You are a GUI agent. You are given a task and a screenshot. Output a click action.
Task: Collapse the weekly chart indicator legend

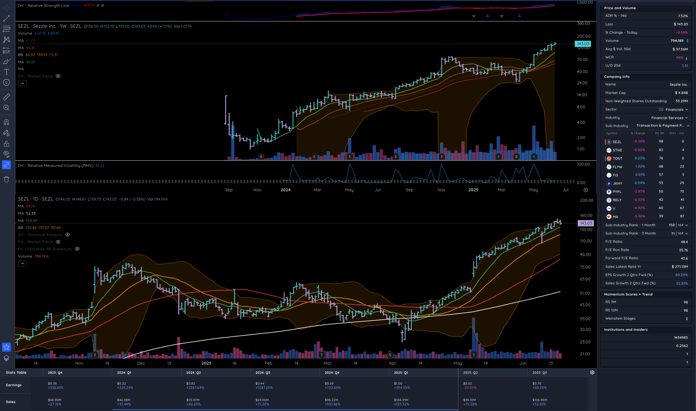click(22, 83)
